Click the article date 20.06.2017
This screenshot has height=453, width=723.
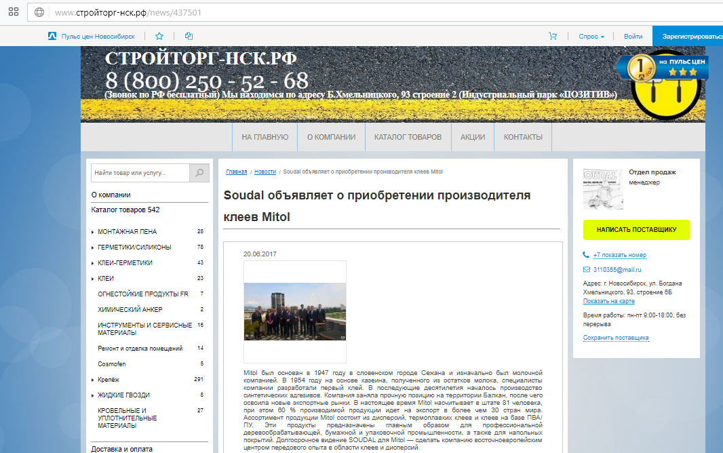click(260, 254)
